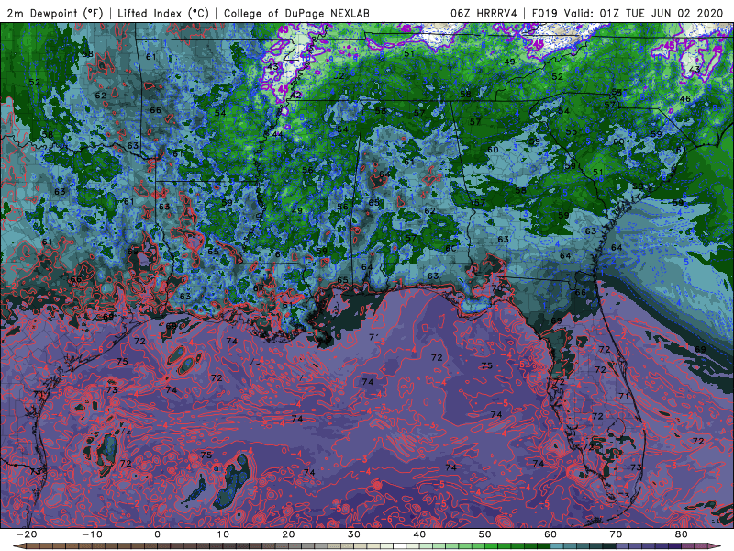Click the 70 label on the color scale
The image size is (734, 551).
(616, 534)
